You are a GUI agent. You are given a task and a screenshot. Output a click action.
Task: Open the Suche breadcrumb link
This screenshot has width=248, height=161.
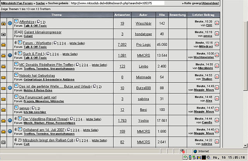click(40, 3)
